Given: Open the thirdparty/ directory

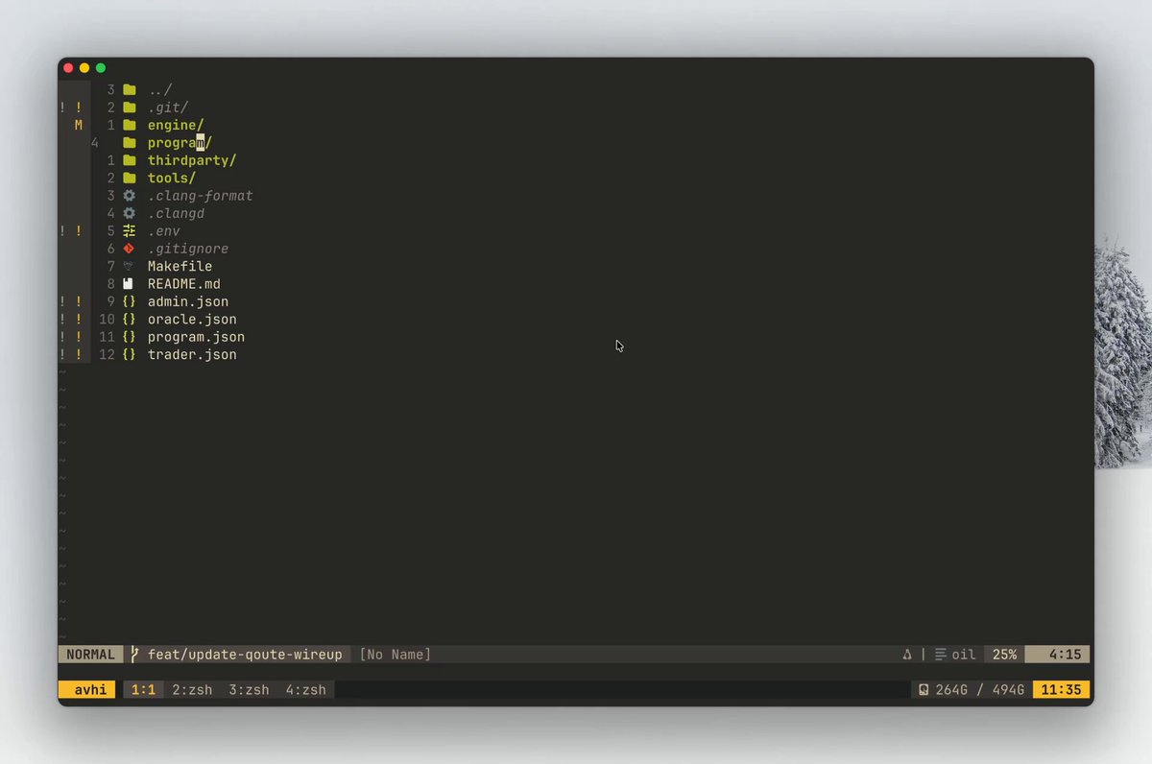Looking at the screenshot, I should click(x=192, y=160).
